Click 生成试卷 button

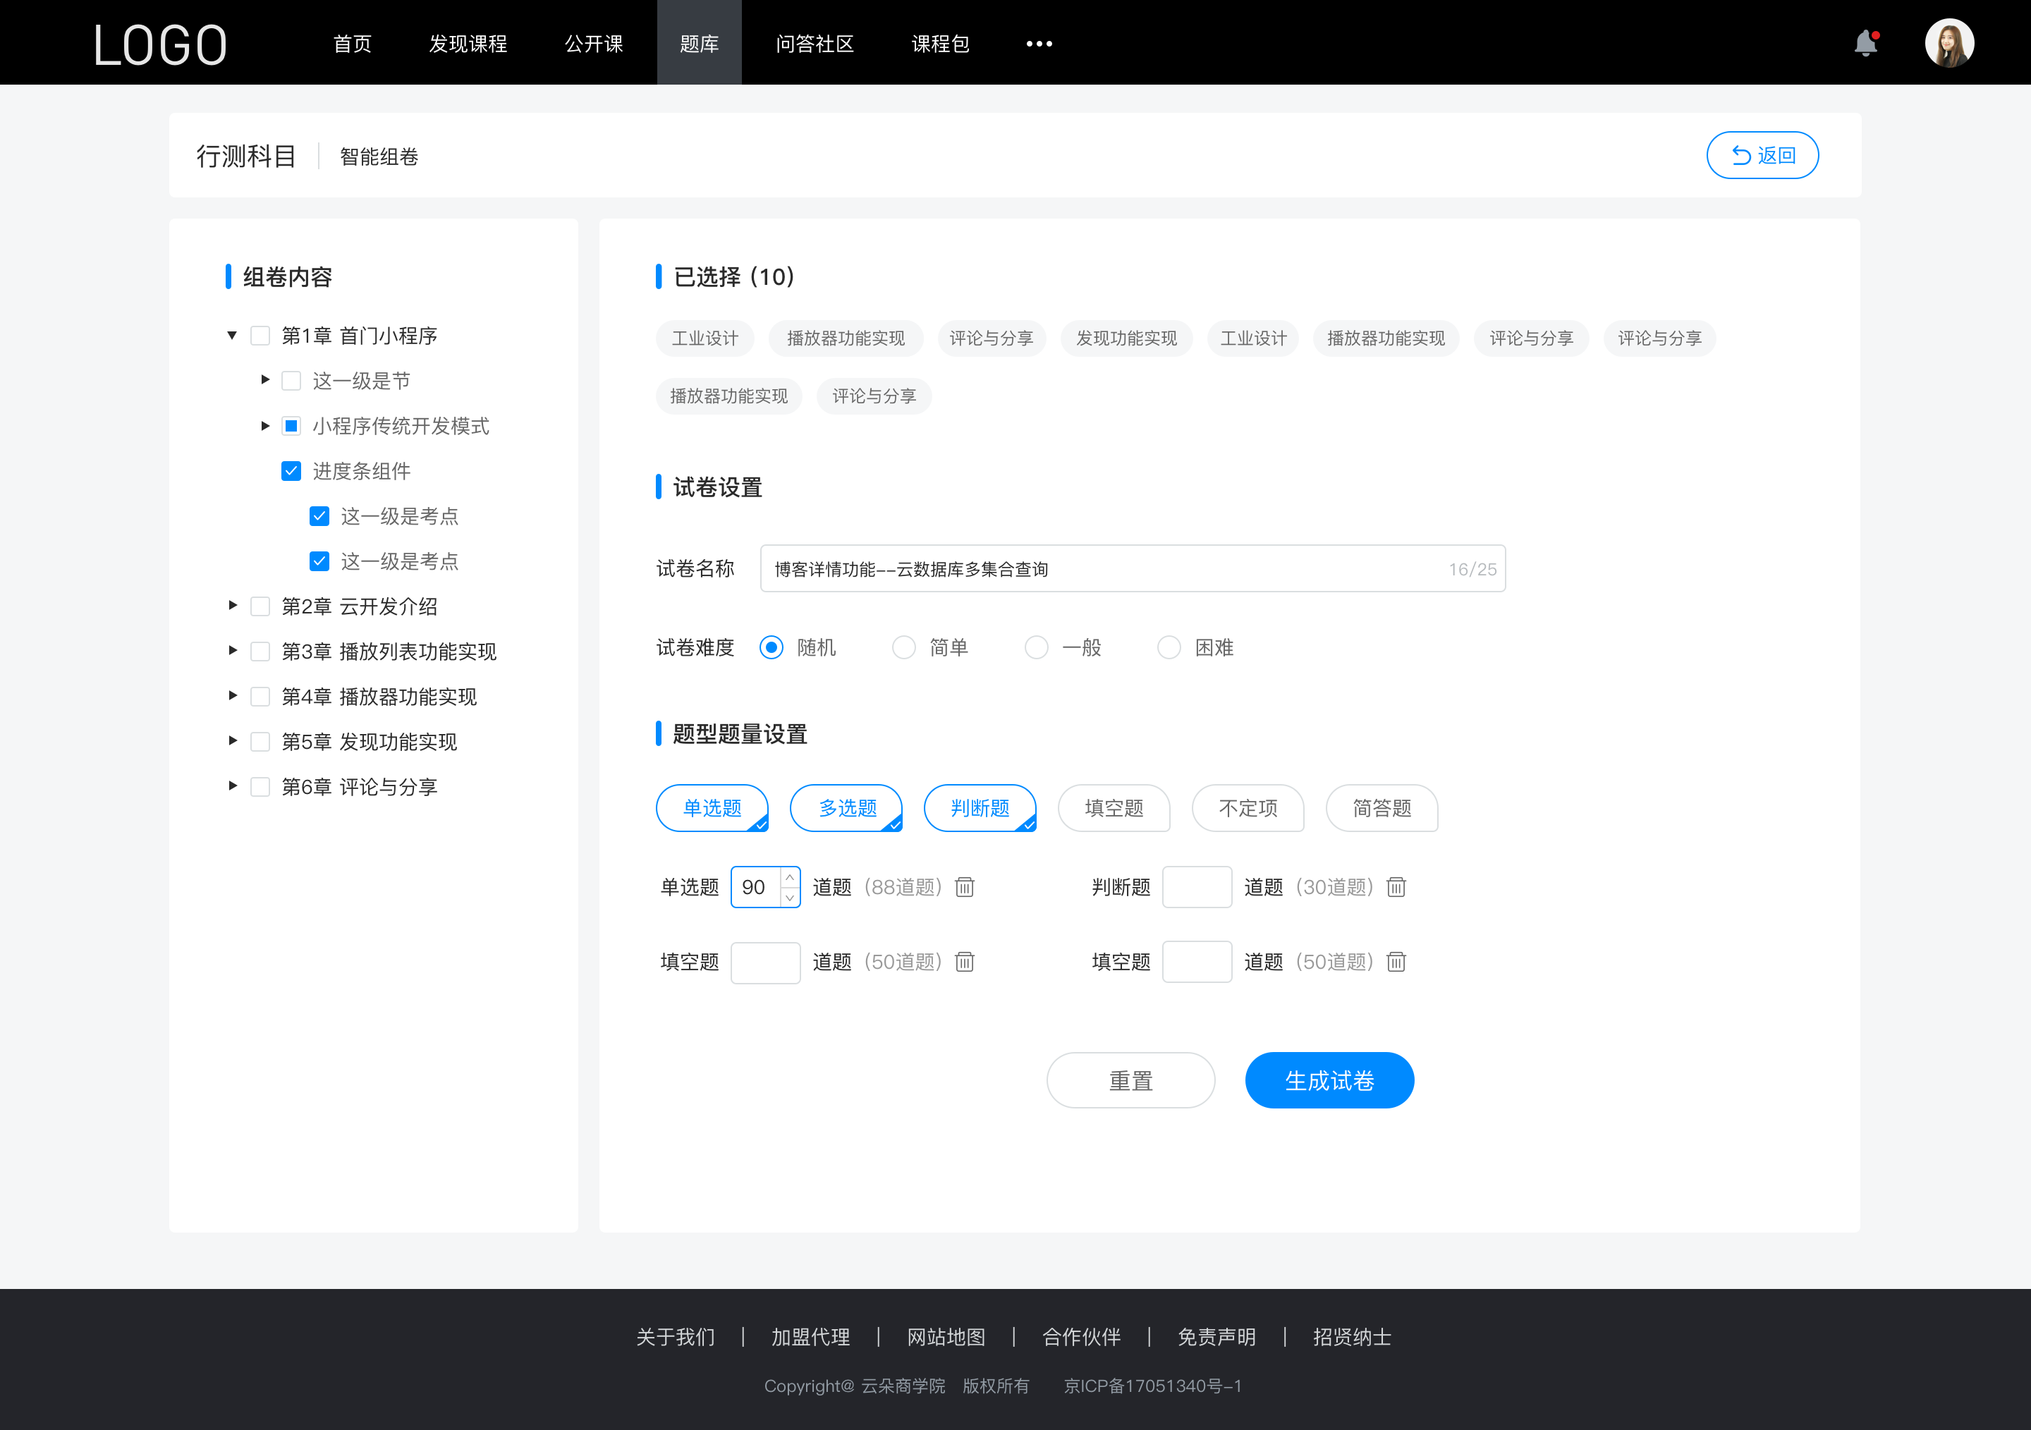[1328, 1080]
